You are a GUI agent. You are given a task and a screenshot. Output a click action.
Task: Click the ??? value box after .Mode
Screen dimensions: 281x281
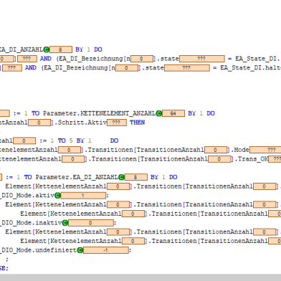pos(265,150)
